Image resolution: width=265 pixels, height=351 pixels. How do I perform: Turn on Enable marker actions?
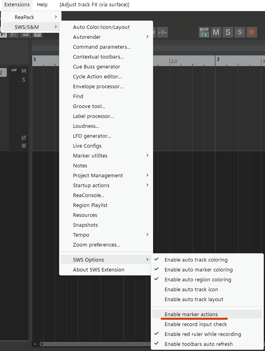pyautogui.click(x=207, y=314)
